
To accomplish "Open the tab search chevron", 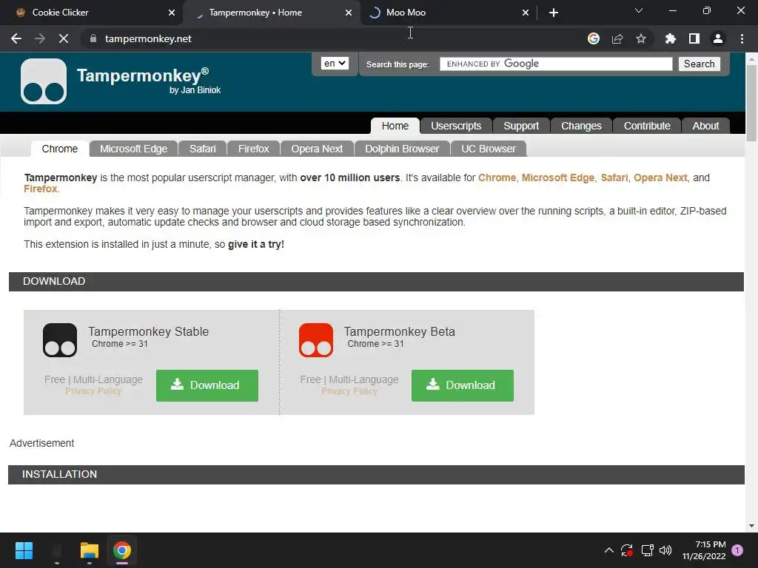I will pos(639,10).
